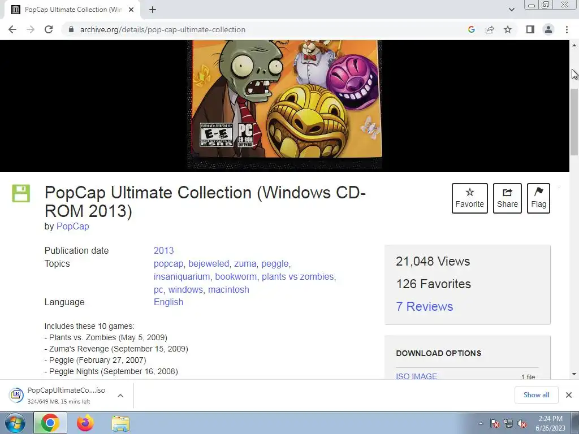Click the PopCap collection cover image
The width and height of the screenshot is (579, 434).
pyautogui.click(x=284, y=105)
